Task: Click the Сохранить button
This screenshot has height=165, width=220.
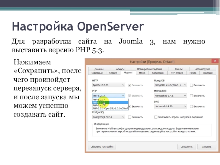Action: [186, 147]
